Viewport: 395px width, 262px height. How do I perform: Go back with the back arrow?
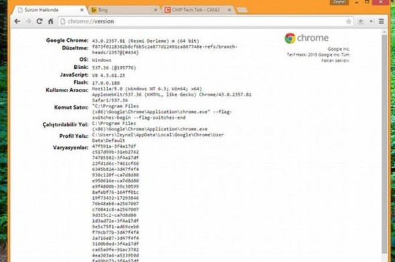click(17, 21)
